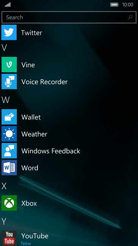Open the Voice Recorder microphone icon

click(9, 82)
